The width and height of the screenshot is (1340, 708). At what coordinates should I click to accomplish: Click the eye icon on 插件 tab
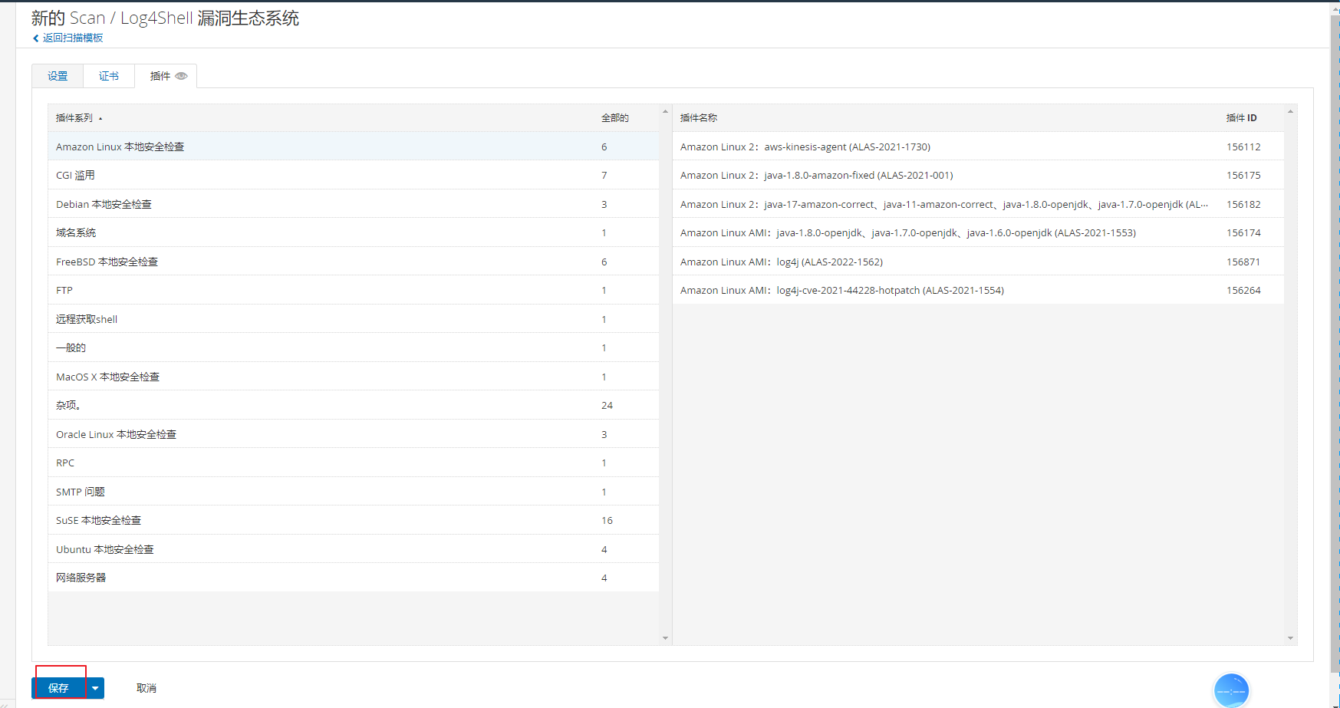182,76
